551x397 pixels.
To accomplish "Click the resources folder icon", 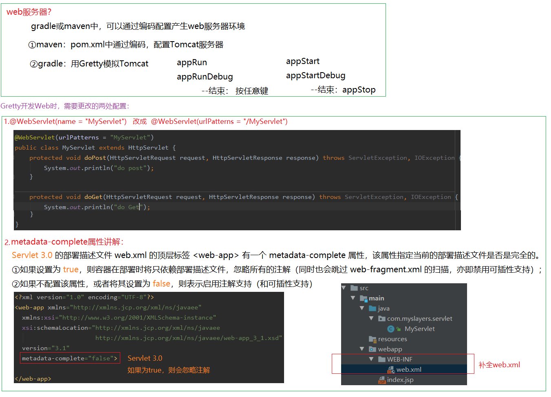I will tap(372, 339).
